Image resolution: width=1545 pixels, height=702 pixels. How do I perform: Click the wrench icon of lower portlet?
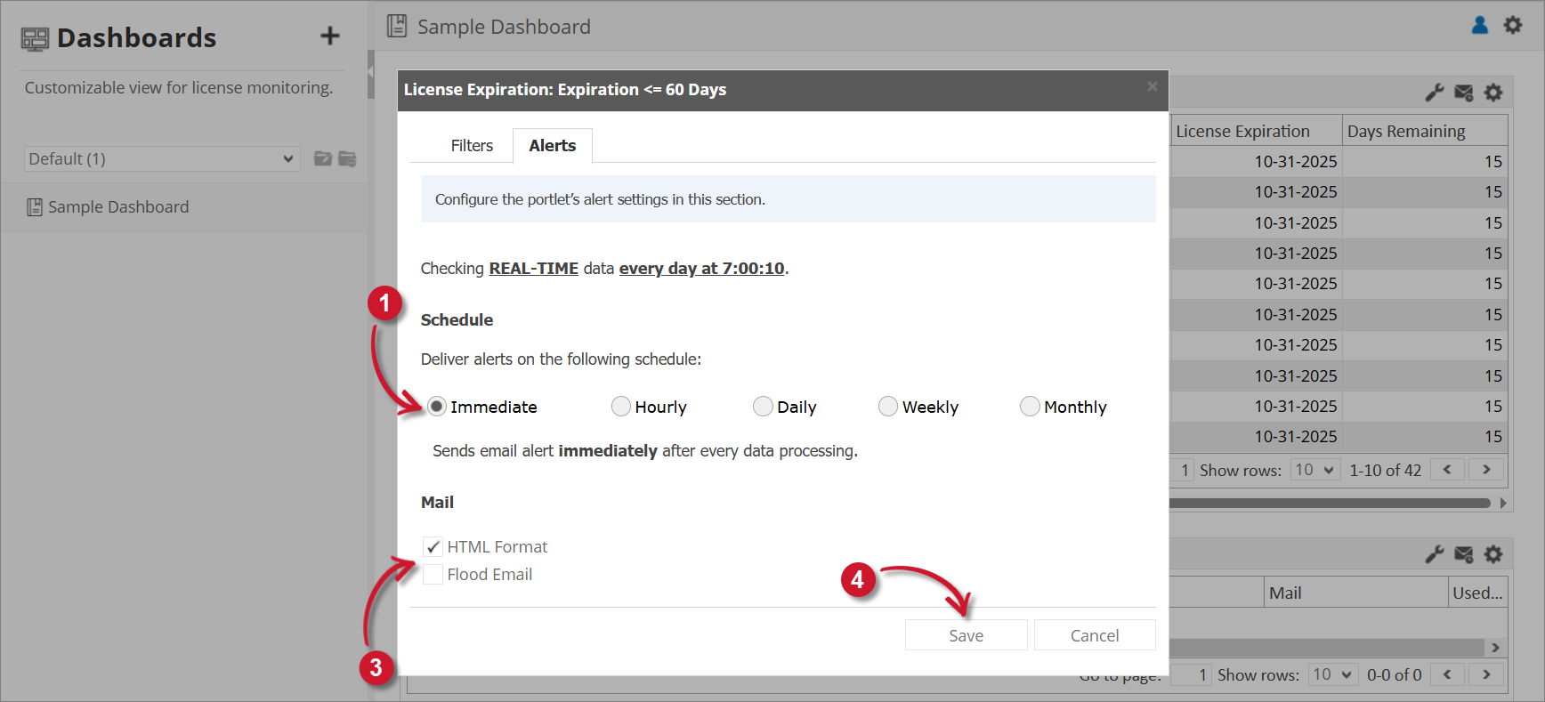(x=1435, y=554)
